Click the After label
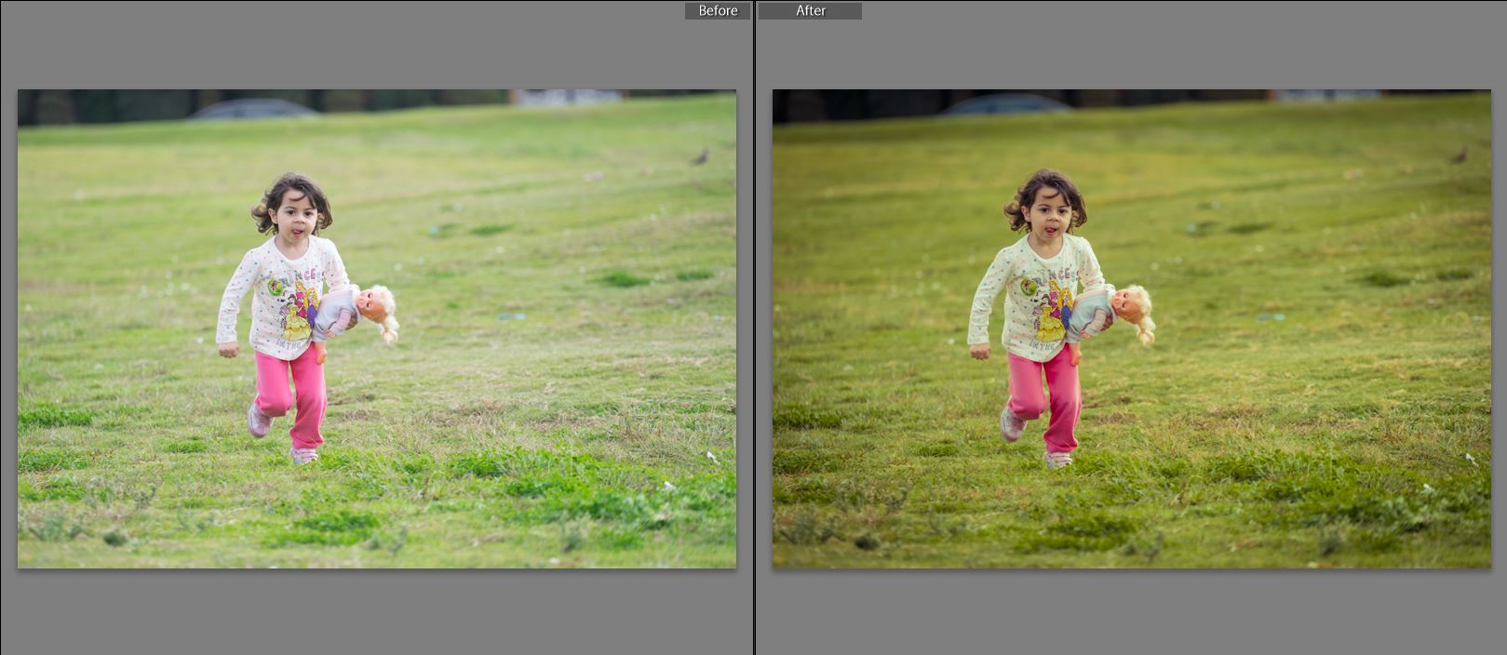 click(810, 11)
